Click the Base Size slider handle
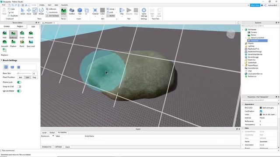Image resolution: width=280 pixels, height=157 pixels. [18, 73]
